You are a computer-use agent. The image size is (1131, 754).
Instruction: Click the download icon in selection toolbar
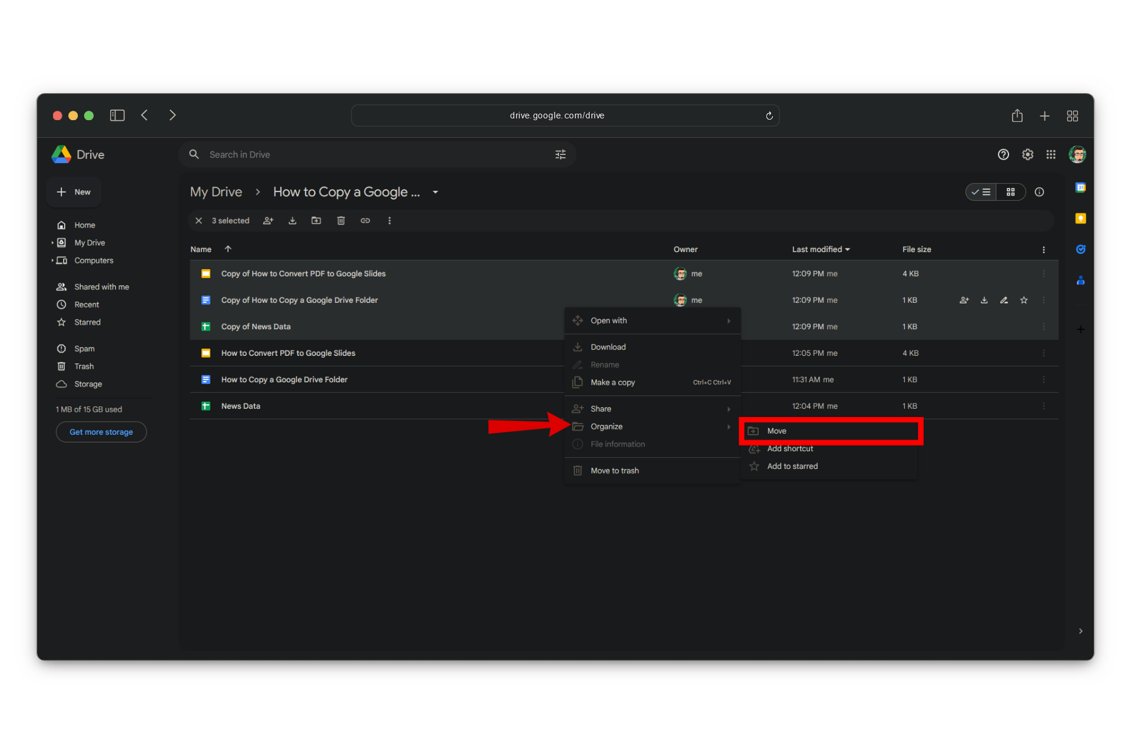[292, 220]
